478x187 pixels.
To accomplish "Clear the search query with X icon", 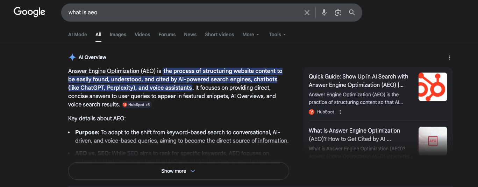I will pyautogui.click(x=307, y=13).
